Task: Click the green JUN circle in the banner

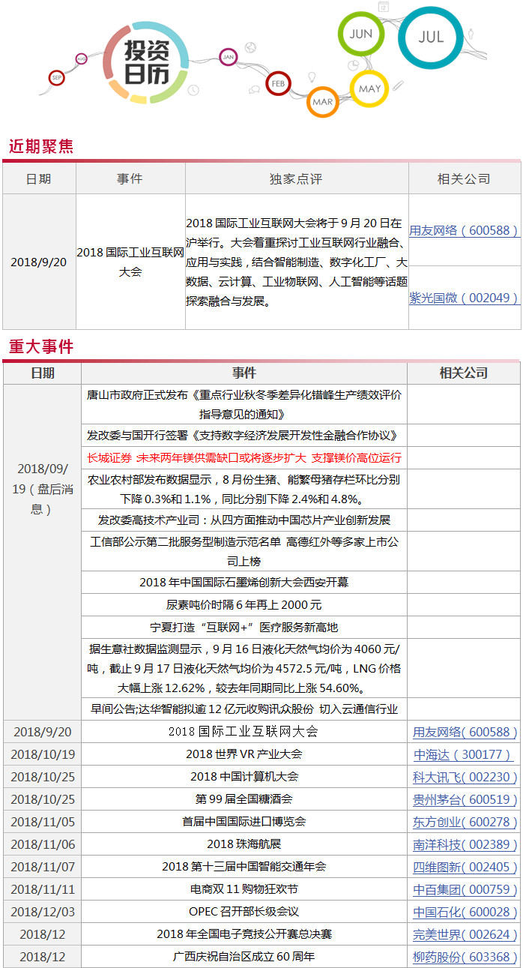Action: 360,34
